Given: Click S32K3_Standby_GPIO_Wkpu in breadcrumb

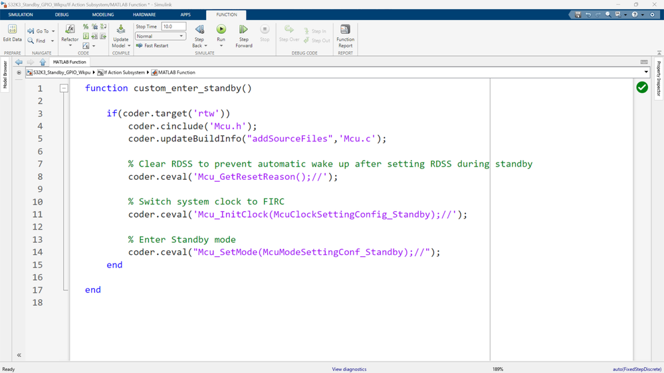Looking at the screenshot, I should pyautogui.click(x=62, y=72).
